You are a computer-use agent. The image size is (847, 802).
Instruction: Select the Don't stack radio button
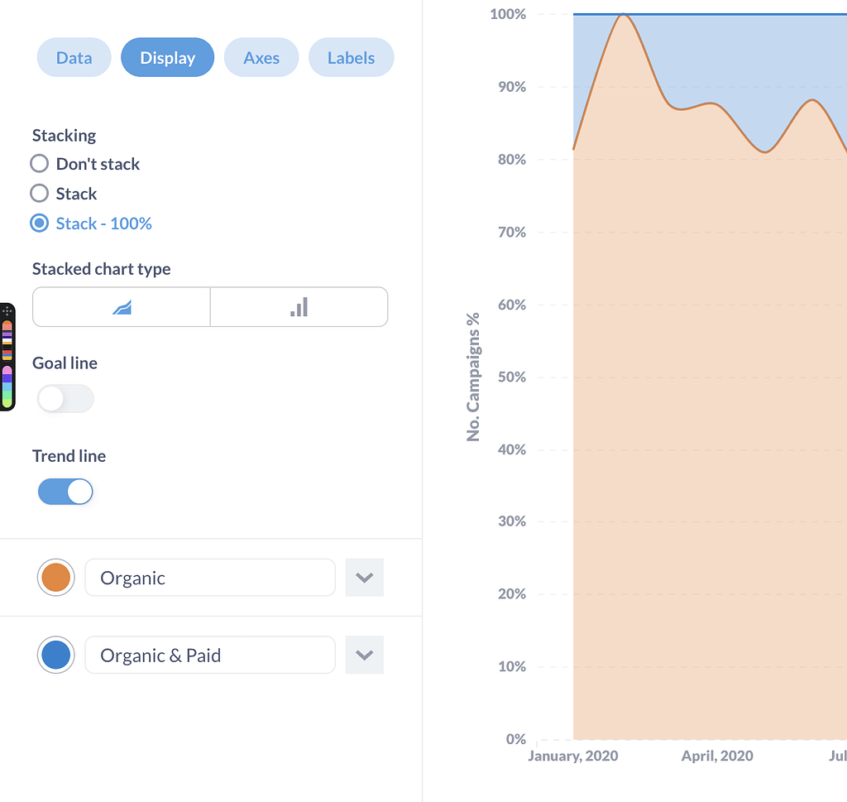(39, 163)
